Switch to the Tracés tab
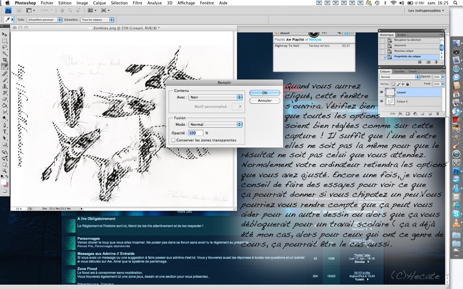This screenshot has height=289, width=463. click(x=413, y=71)
